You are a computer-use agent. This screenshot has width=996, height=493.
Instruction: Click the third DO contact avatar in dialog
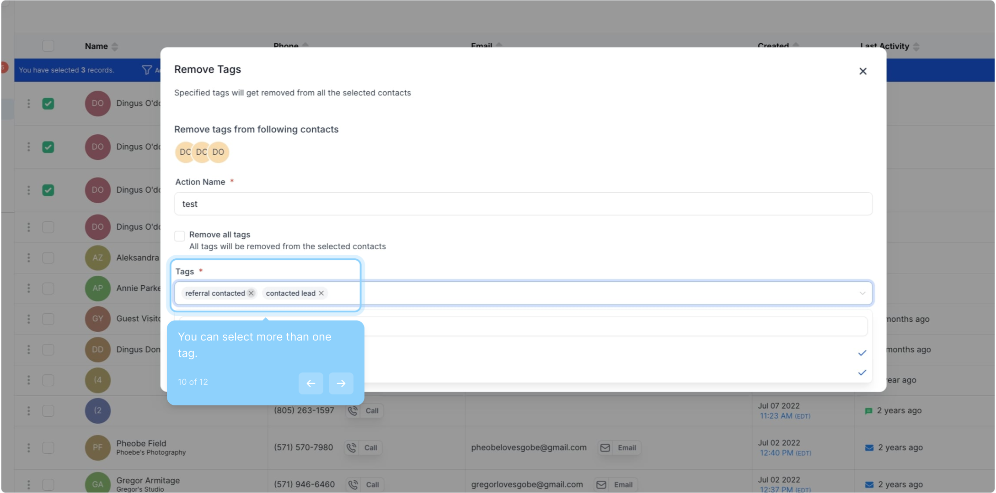point(219,152)
